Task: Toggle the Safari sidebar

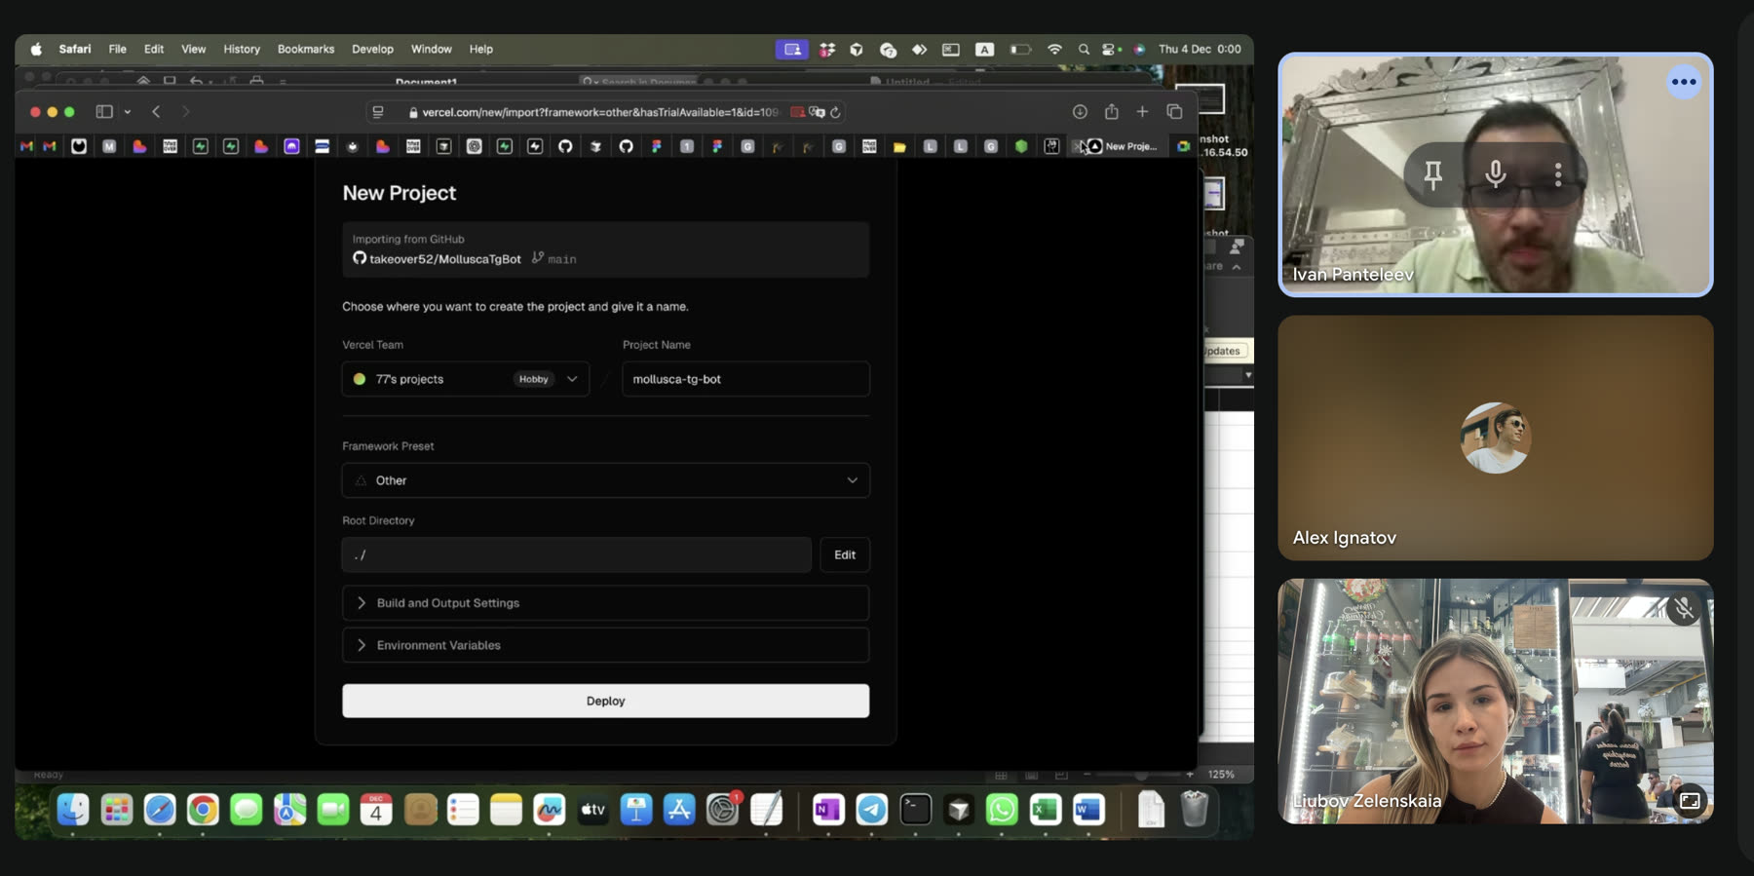Action: pyautogui.click(x=104, y=112)
